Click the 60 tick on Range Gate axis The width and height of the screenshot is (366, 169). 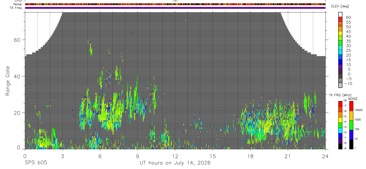18,40
